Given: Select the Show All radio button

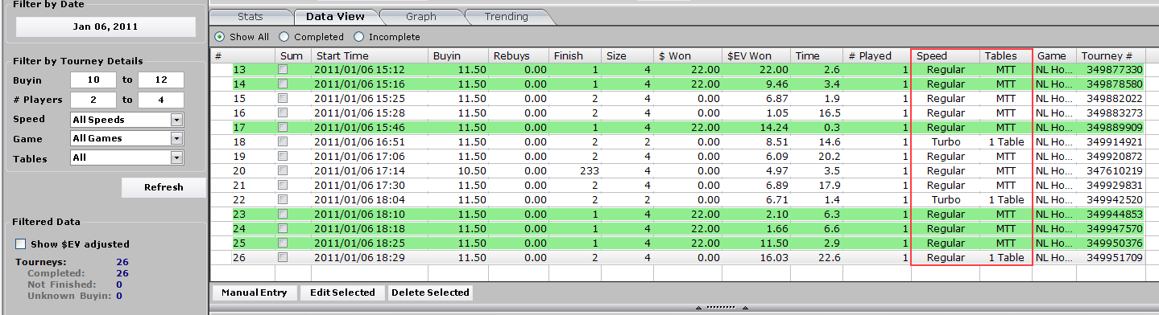Looking at the screenshot, I should click(220, 37).
